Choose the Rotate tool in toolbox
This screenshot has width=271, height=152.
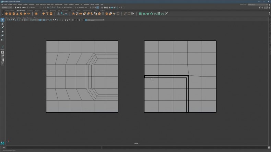pyautogui.click(x=2, y=35)
